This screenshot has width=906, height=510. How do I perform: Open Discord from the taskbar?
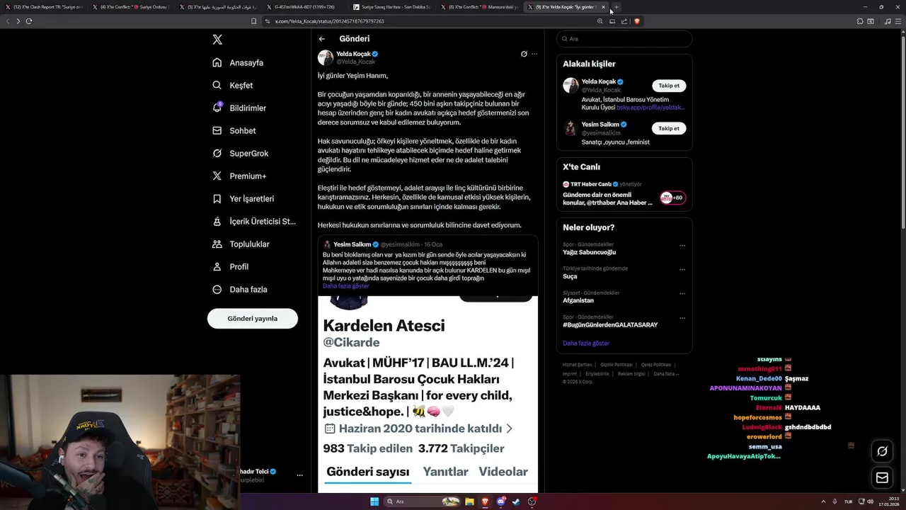click(x=500, y=501)
